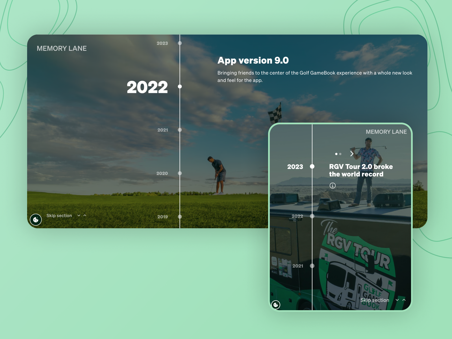
Task: Click the 2021 year label on desktop timeline
Action: click(x=162, y=130)
